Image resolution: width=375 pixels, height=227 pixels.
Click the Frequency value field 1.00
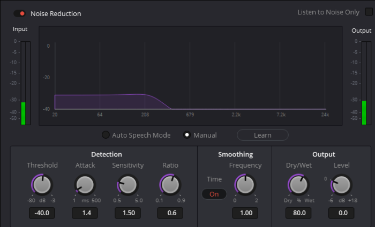245,213
